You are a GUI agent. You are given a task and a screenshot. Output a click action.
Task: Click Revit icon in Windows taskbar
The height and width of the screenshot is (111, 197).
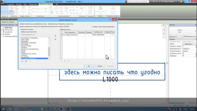click(x=62, y=109)
